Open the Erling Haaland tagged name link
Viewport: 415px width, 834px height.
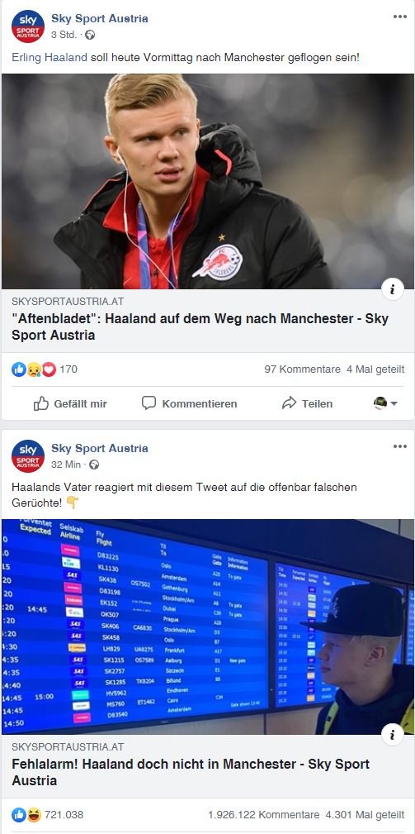50,57
